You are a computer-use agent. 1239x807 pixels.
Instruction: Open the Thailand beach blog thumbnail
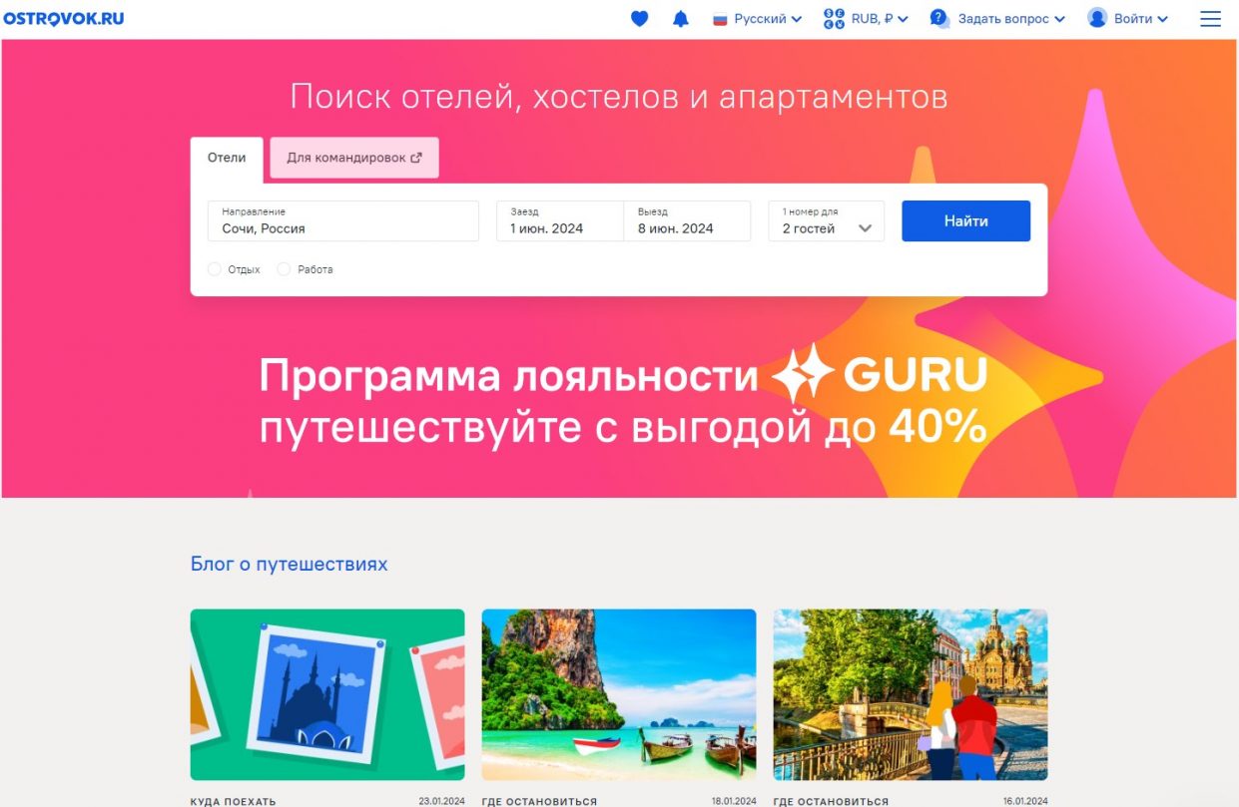pos(619,694)
